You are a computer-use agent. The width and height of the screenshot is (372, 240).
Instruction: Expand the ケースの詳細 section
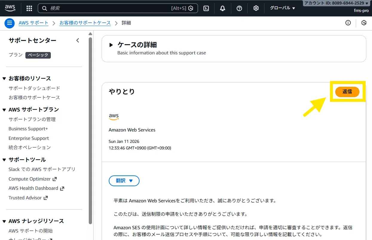(x=111, y=45)
